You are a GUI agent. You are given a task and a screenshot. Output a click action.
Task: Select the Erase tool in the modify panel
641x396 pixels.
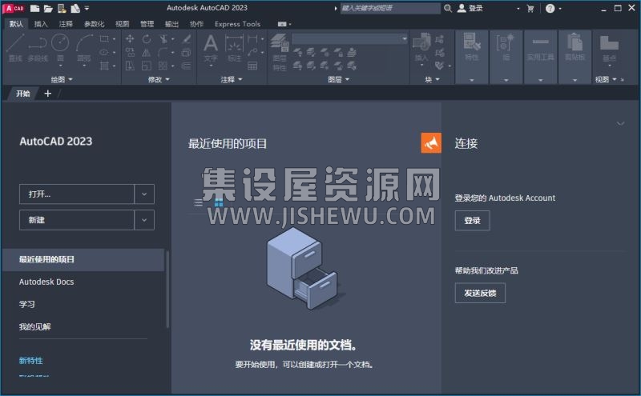pos(187,38)
